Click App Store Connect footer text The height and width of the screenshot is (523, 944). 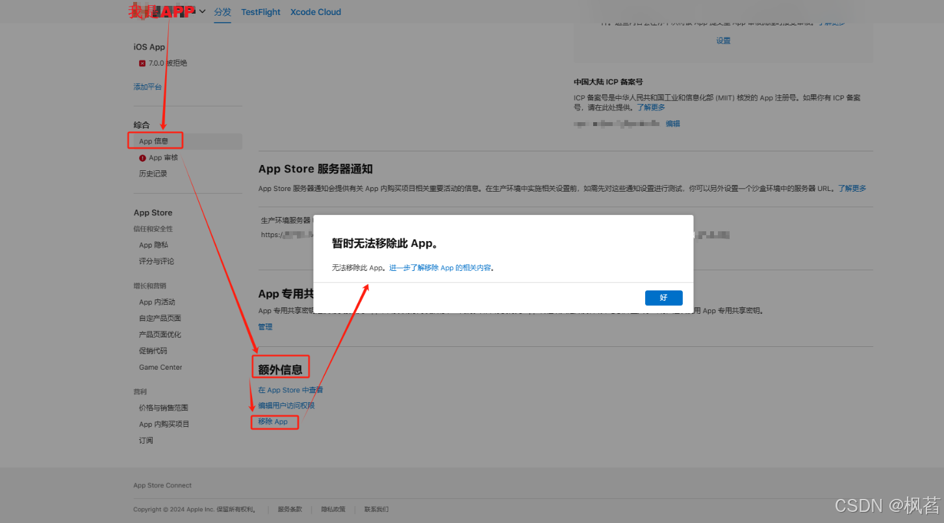coord(162,485)
